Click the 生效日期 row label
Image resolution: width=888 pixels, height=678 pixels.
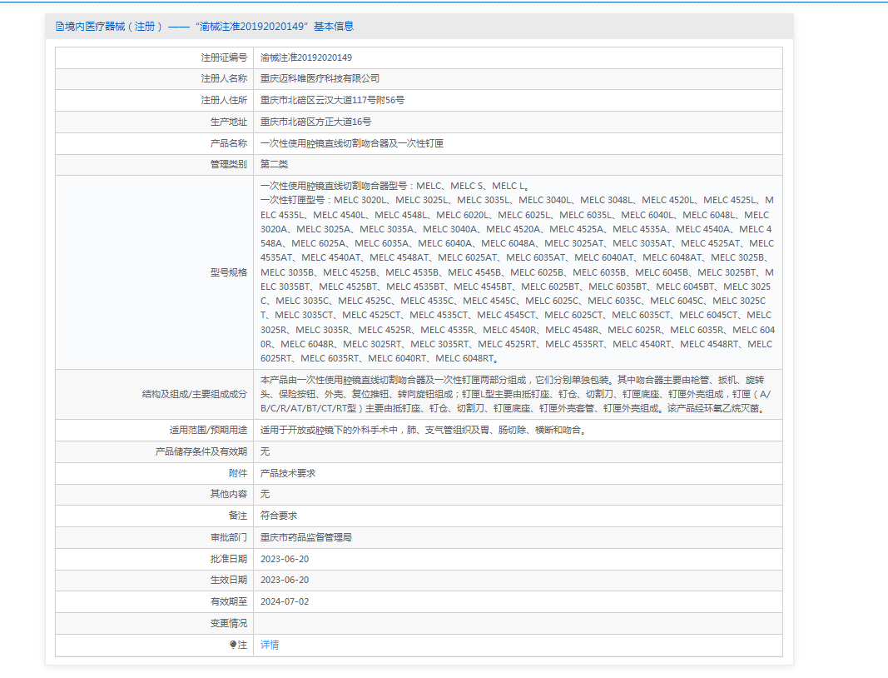(x=229, y=580)
